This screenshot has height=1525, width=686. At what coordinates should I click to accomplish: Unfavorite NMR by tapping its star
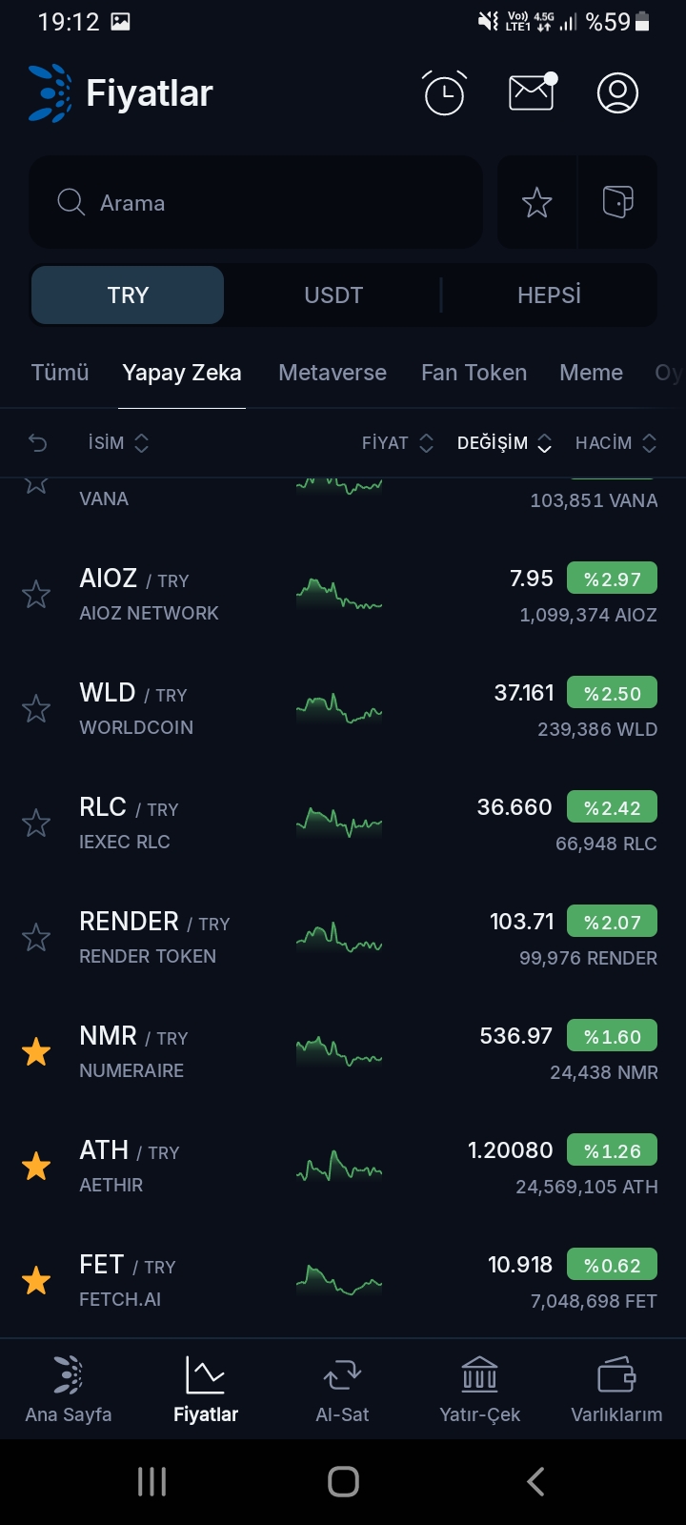[x=36, y=1052]
